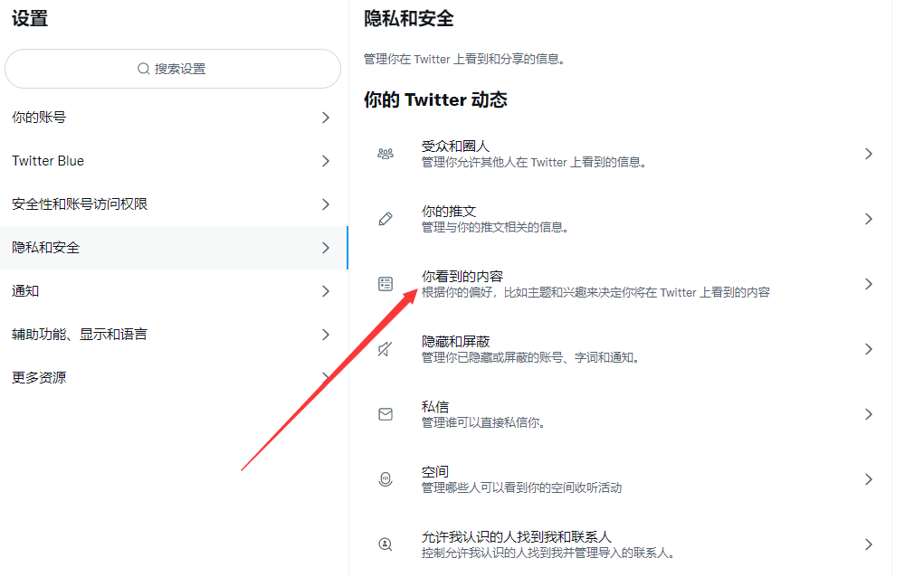Click chevron at right of 你看到的内容
This screenshot has height=577, width=914.
point(869,284)
